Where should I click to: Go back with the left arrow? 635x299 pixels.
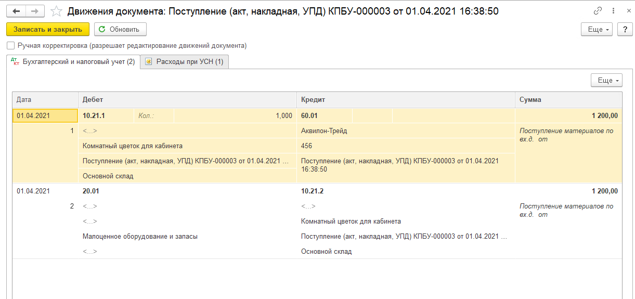tap(16, 11)
